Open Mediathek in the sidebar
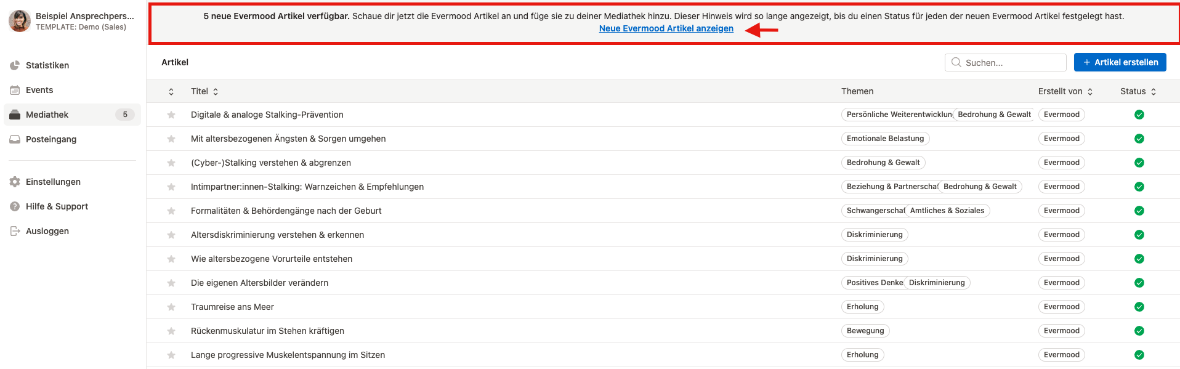Viewport: 1180px width, 369px height. (47, 115)
